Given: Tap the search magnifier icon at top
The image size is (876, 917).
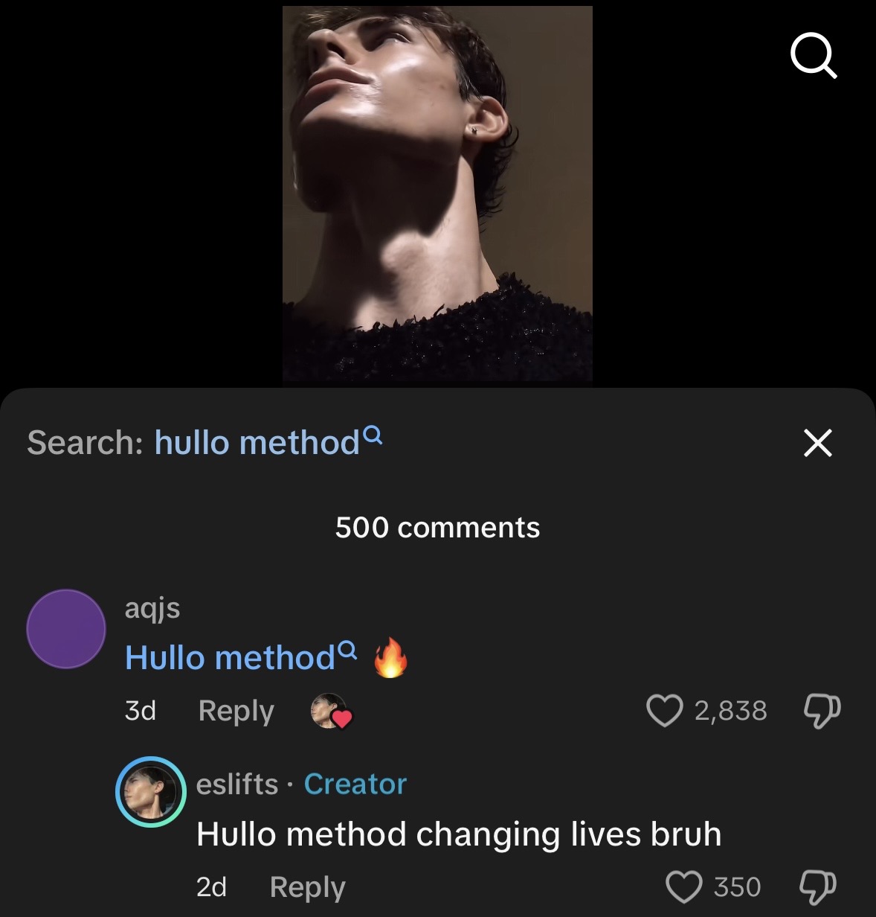Looking at the screenshot, I should coord(814,55).
